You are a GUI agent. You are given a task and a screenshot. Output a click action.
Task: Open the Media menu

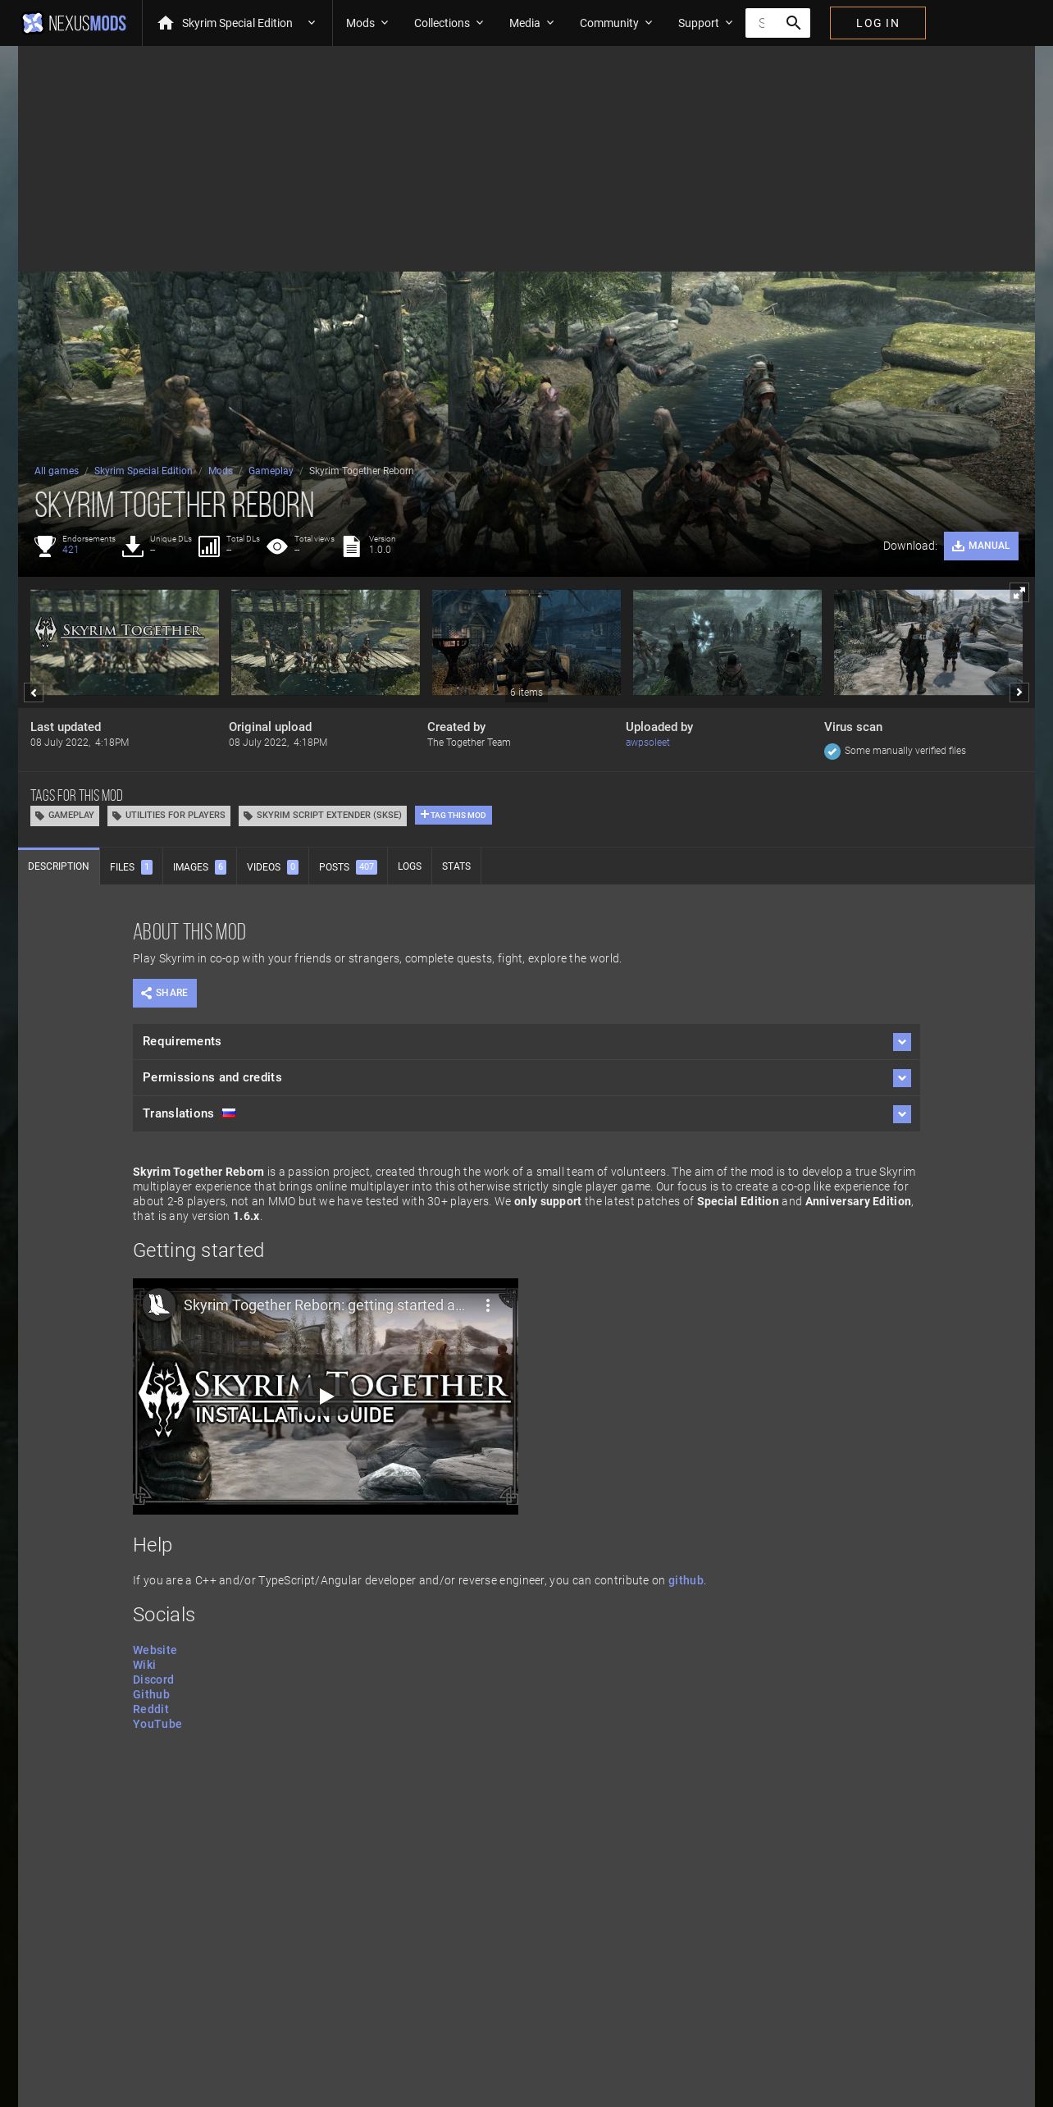tap(531, 23)
